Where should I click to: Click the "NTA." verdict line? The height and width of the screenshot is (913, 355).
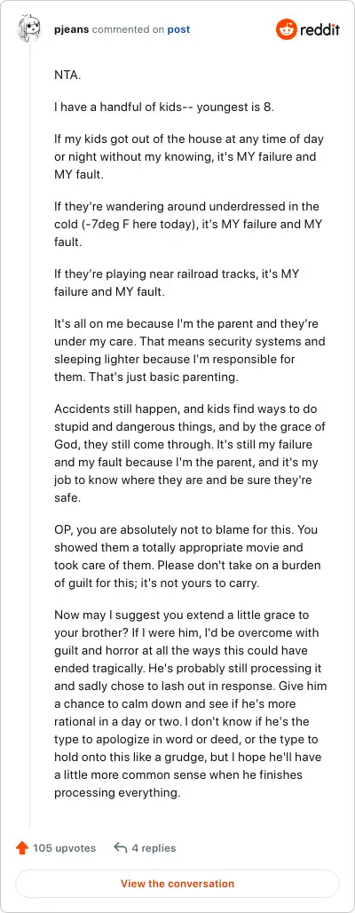[66, 75]
